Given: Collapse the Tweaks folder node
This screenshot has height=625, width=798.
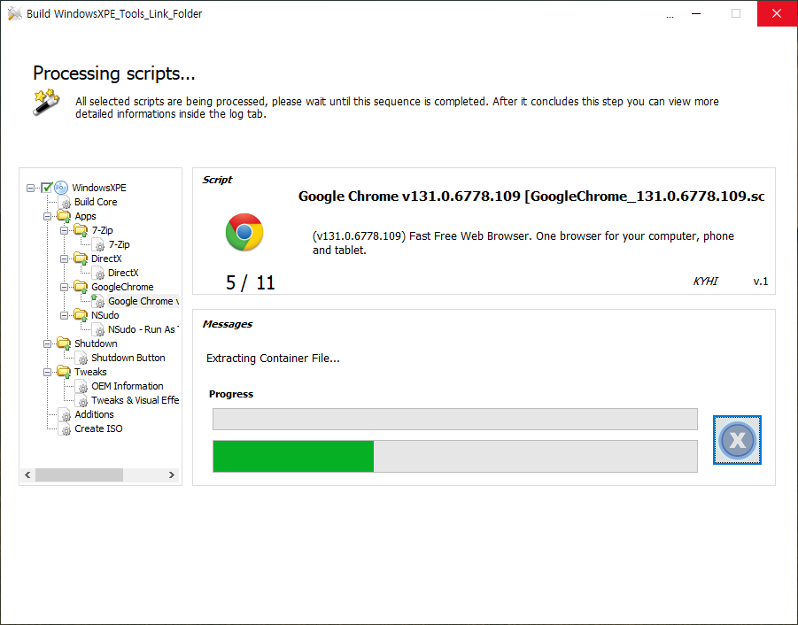Looking at the screenshot, I should [47, 372].
